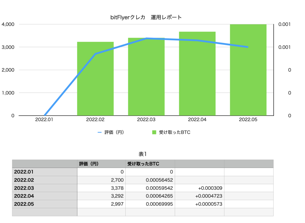This screenshot has height=223, width=305.
Task: Click the 2022.05 x-axis label
Action: 248,119
